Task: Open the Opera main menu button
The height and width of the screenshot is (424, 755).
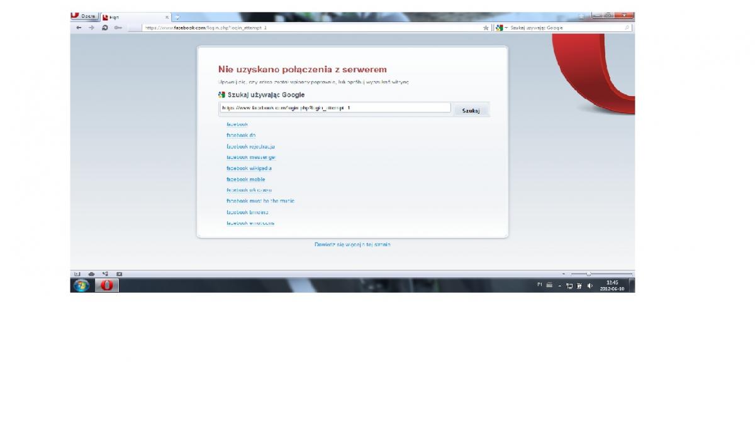Action: click(84, 16)
